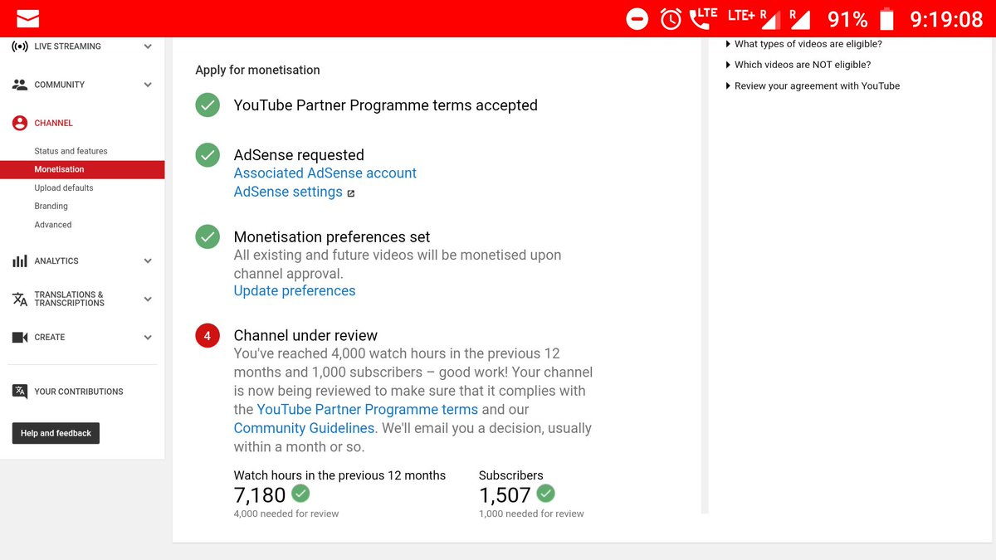Image resolution: width=996 pixels, height=560 pixels.
Task: Click the 7,180 watch hours value
Action: point(260,495)
